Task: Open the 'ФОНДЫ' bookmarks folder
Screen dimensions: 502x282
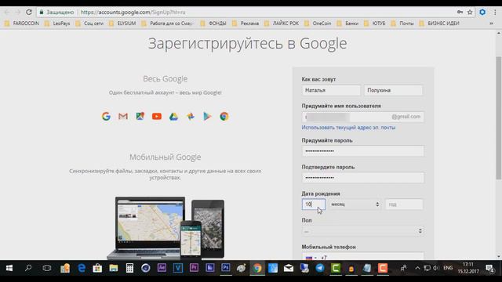Action: point(213,23)
